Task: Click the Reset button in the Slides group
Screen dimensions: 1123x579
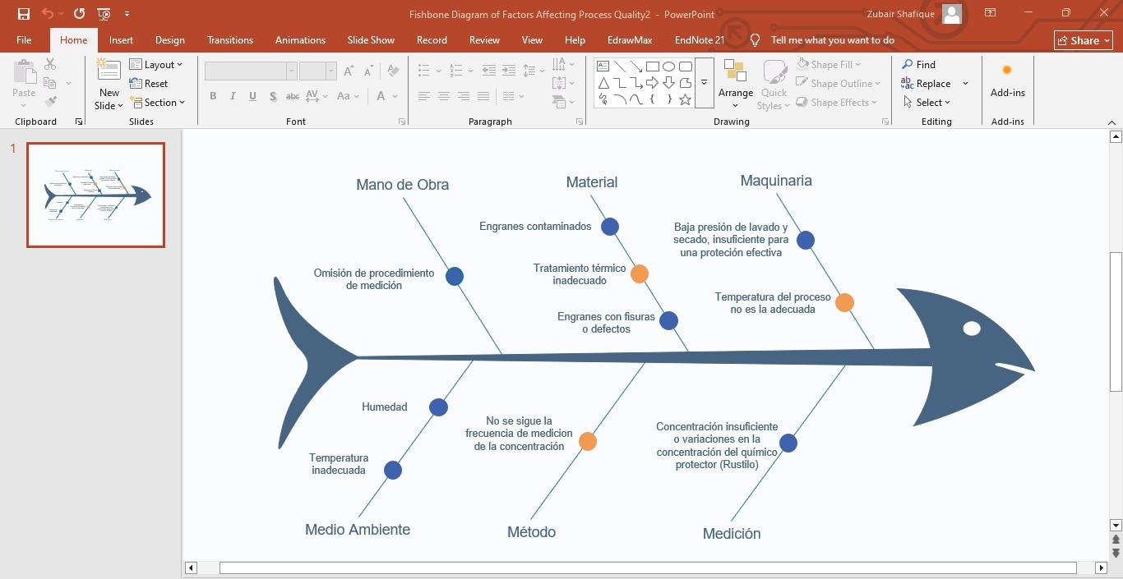Action: coord(150,83)
